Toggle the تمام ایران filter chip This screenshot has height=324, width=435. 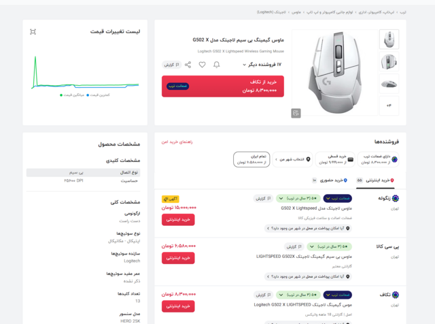pyautogui.click(x=251, y=159)
